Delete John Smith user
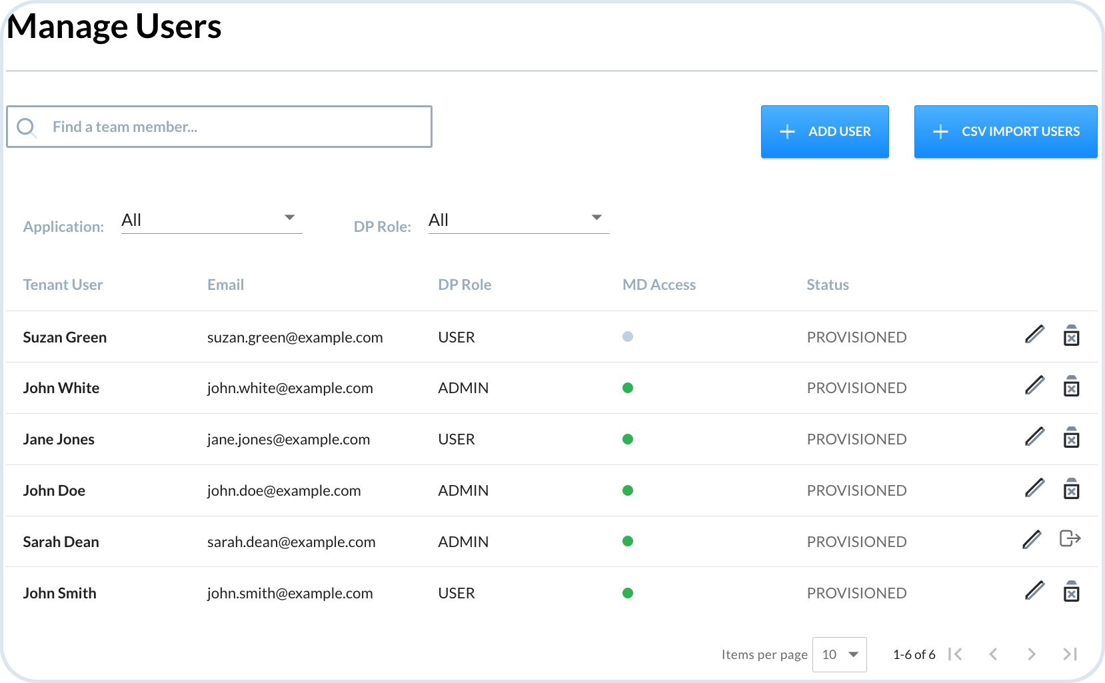The height and width of the screenshot is (683, 1105). pos(1071,591)
